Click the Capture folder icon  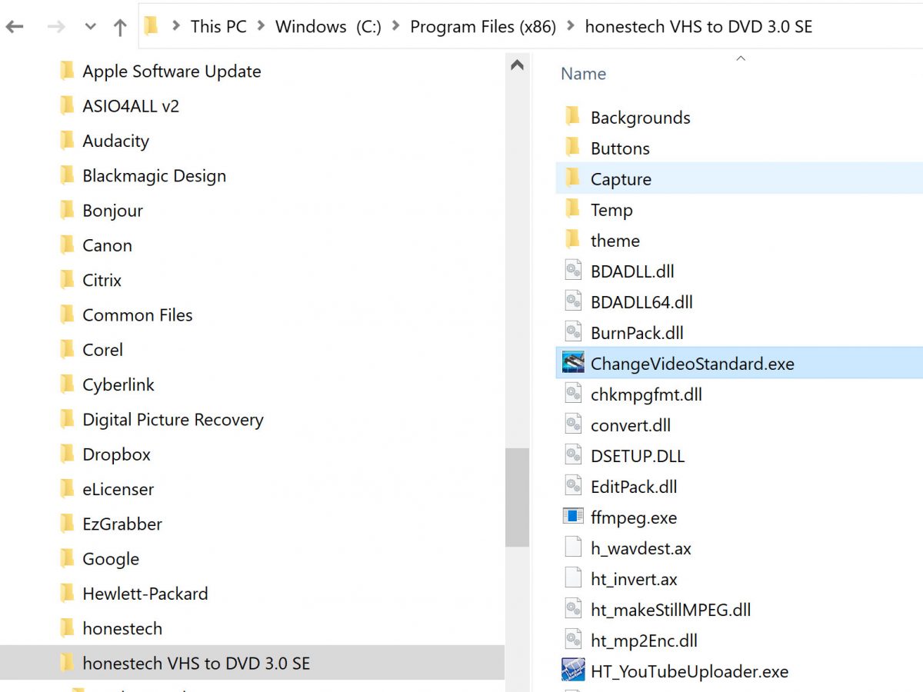pos(572,178)
